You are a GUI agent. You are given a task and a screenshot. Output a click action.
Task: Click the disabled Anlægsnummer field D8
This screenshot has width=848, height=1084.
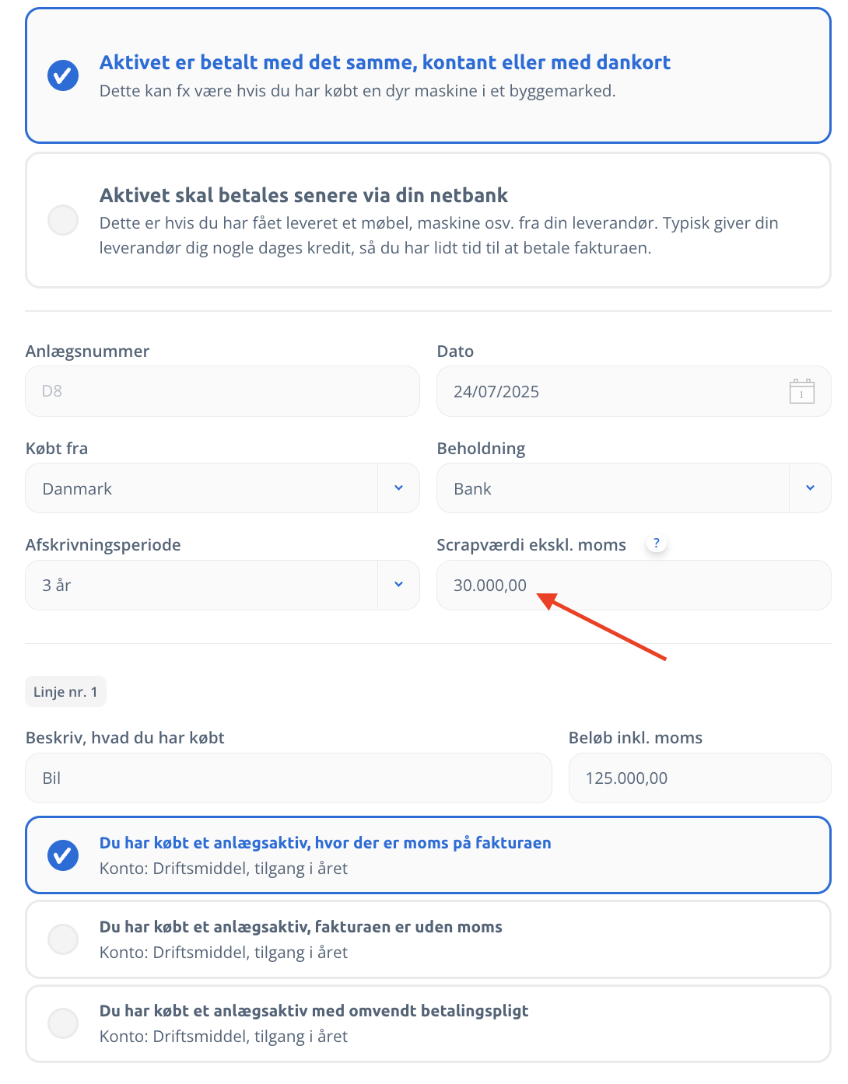tap(223, 391)
